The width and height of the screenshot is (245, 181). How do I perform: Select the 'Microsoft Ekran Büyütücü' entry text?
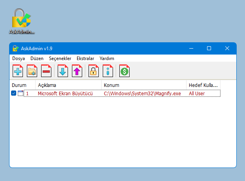pos(65,94)
